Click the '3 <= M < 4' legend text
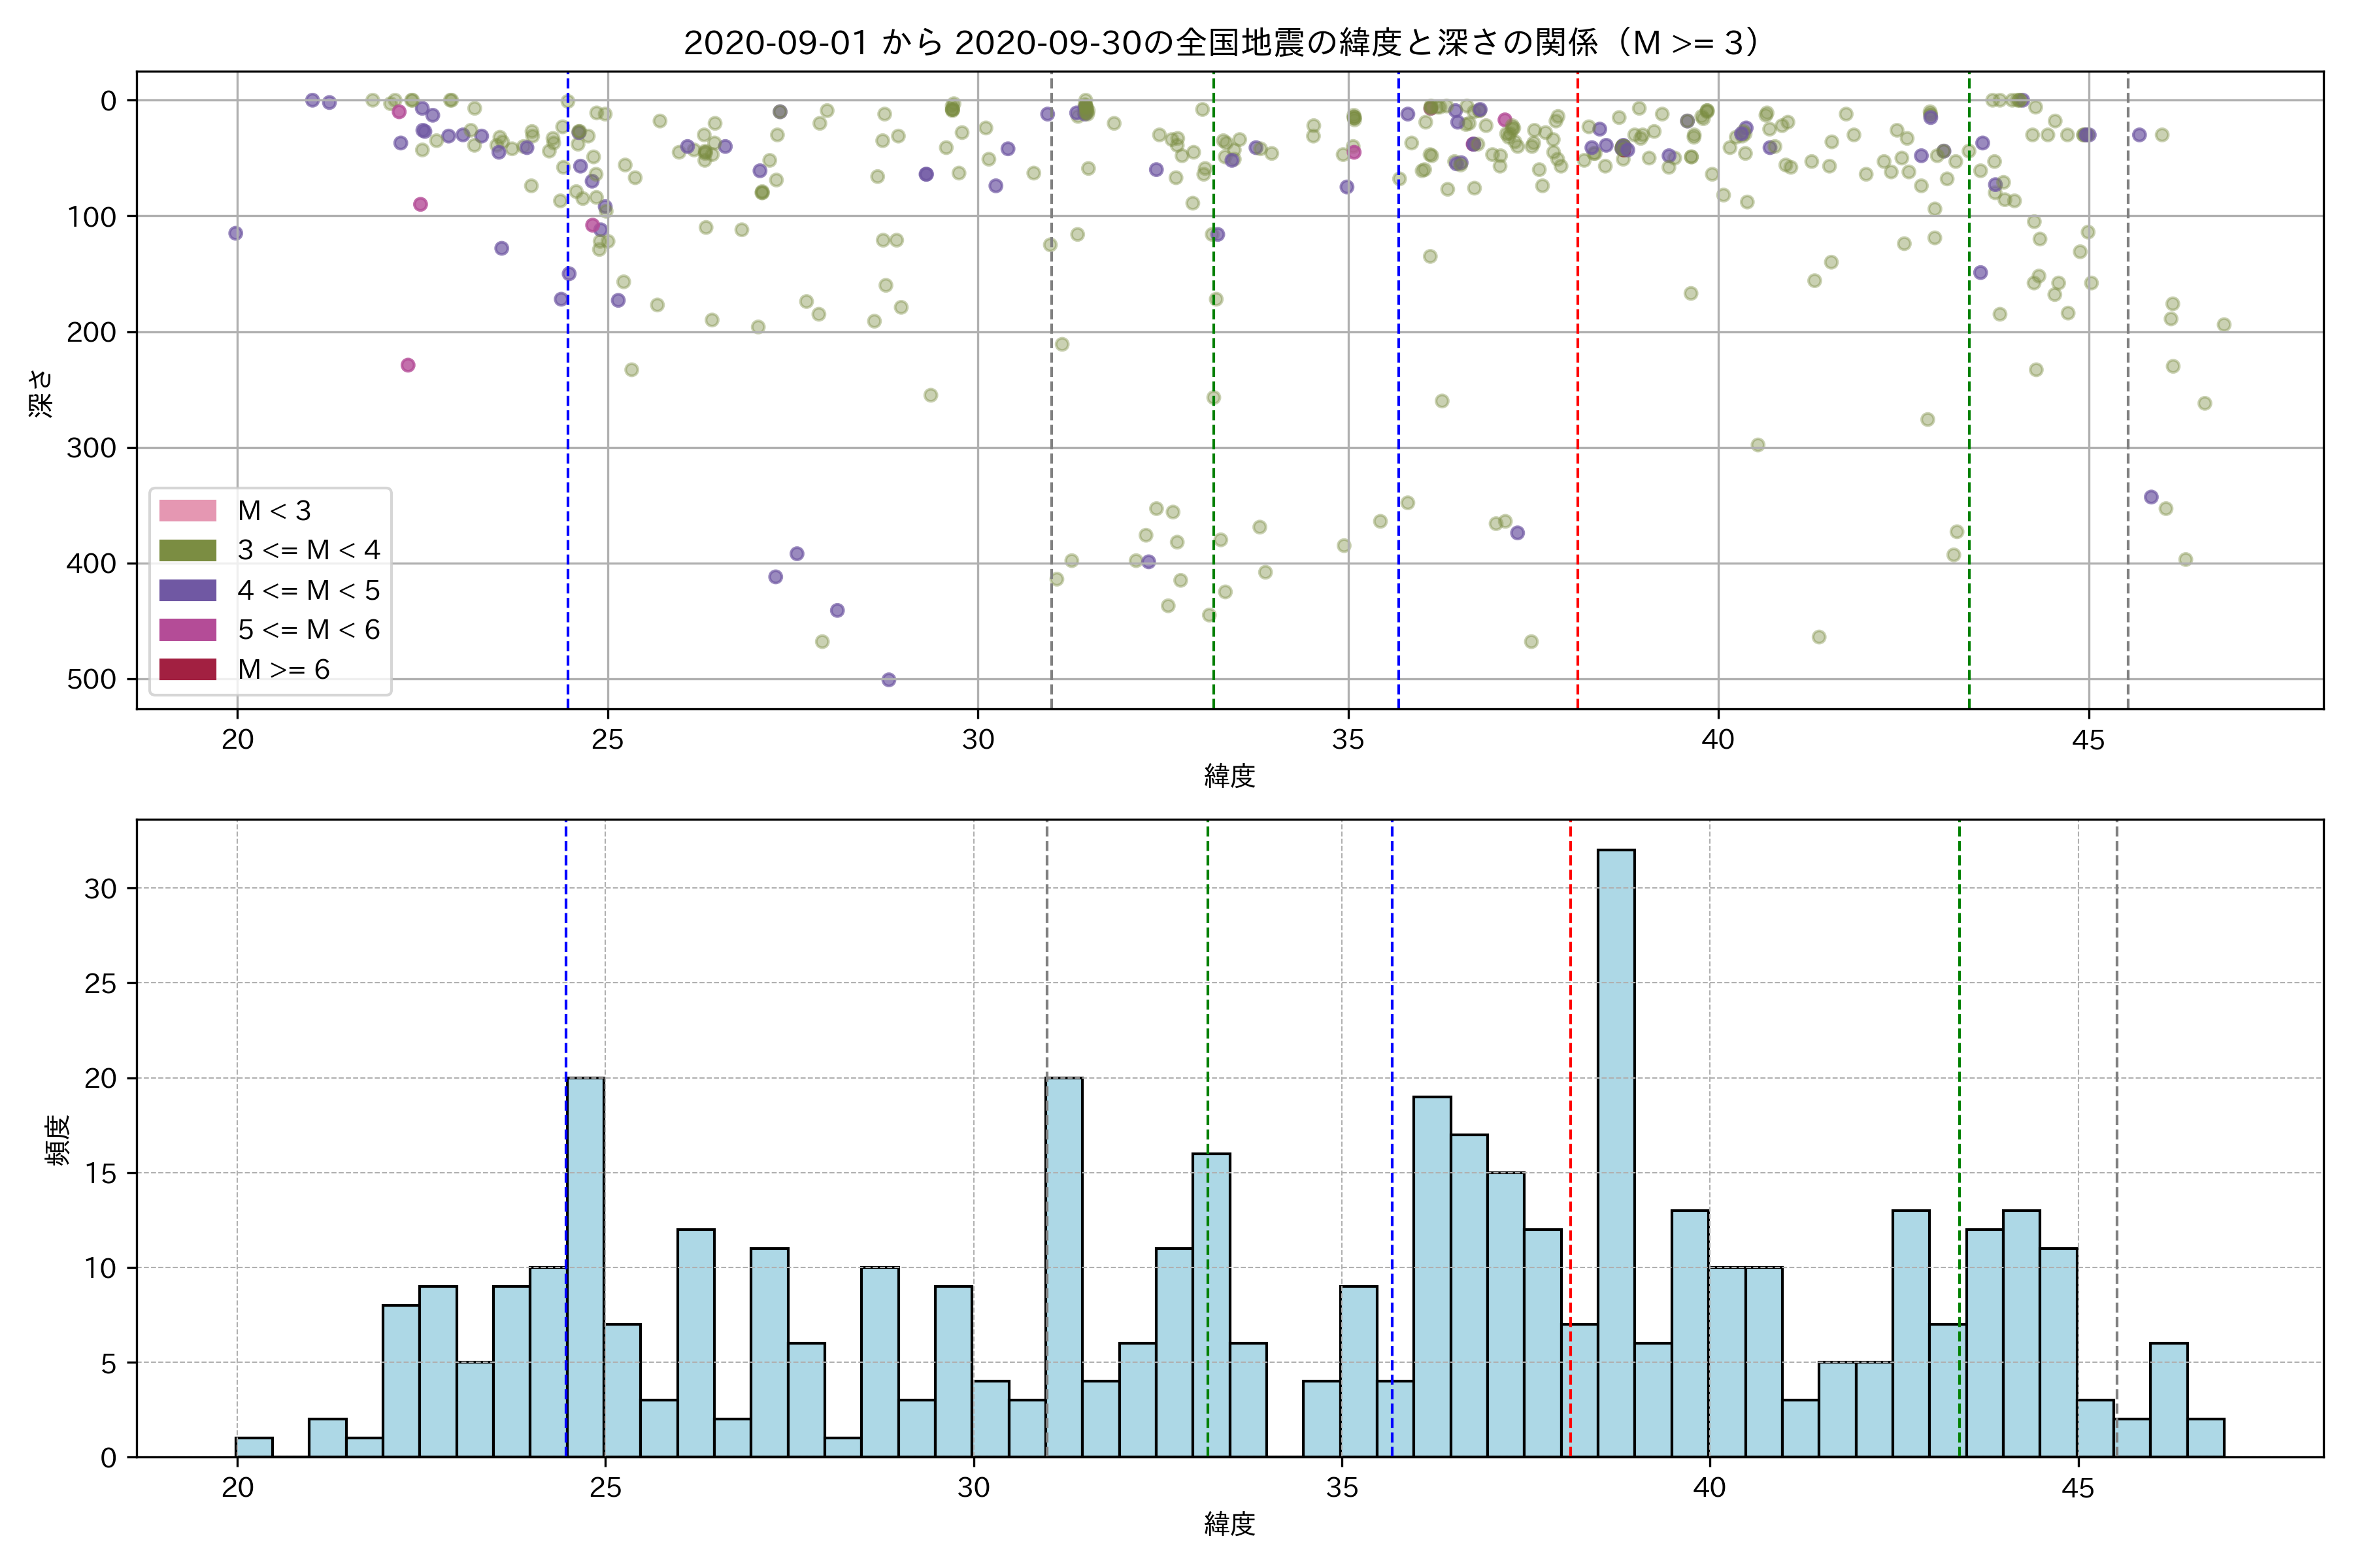This screenshot has width=2353, height=1568. pyautogui.click(x=308, y=550)
